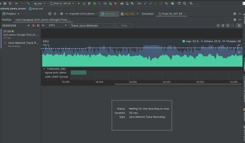
Task: Debug the app with the bug icon
Action: coord(95,3)
